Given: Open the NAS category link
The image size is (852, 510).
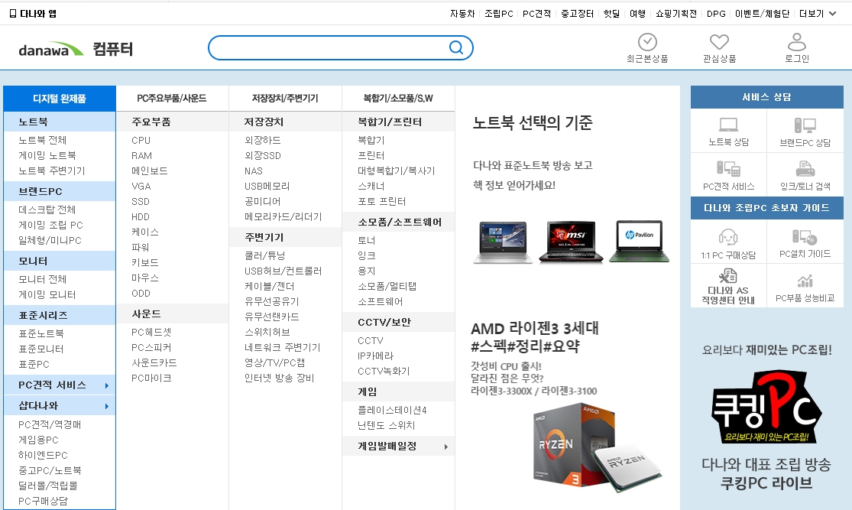Looking at the screenshot, I should click(x=253, y=171).
